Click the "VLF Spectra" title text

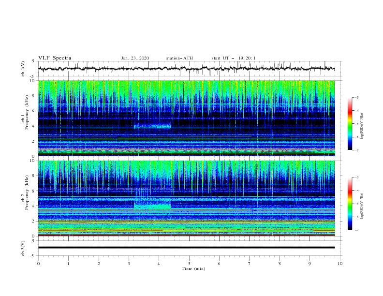coord(55,58)
